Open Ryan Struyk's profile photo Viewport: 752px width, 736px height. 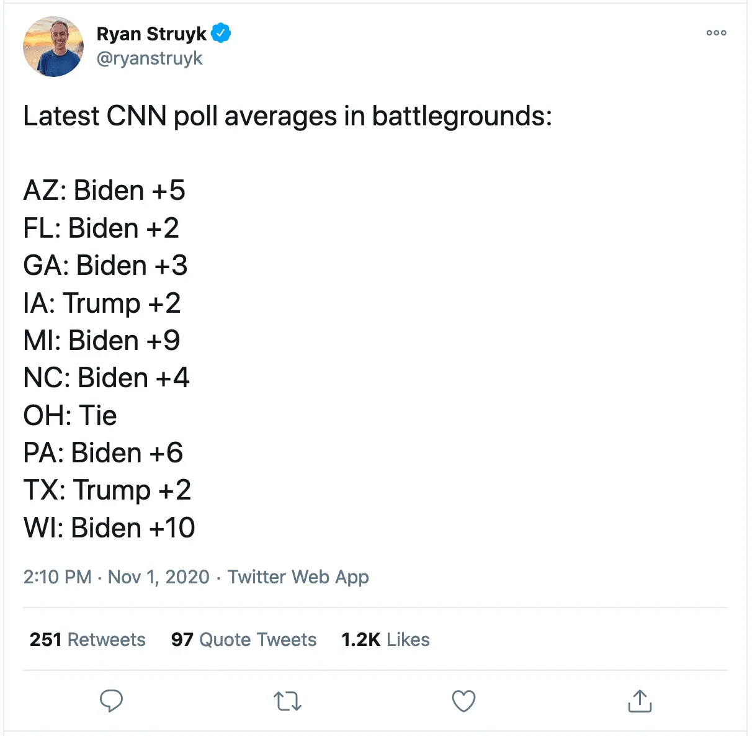[53, 47]
